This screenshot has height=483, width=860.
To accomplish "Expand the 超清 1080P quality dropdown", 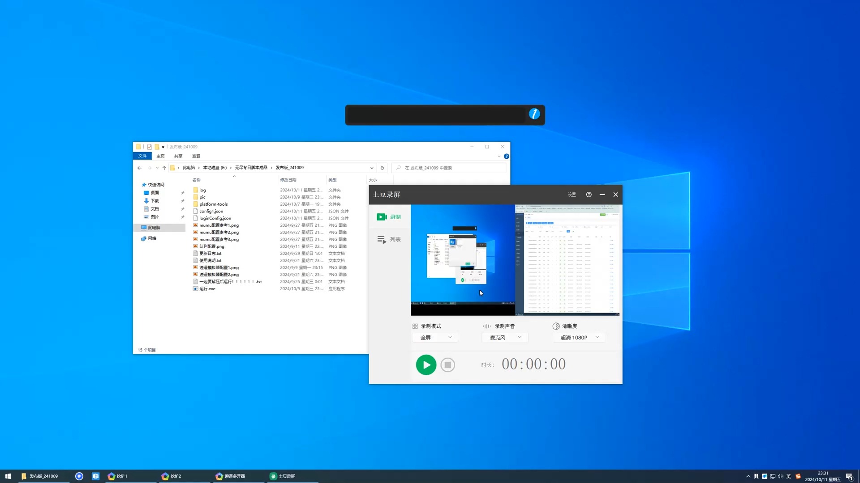I will point(579,338).
